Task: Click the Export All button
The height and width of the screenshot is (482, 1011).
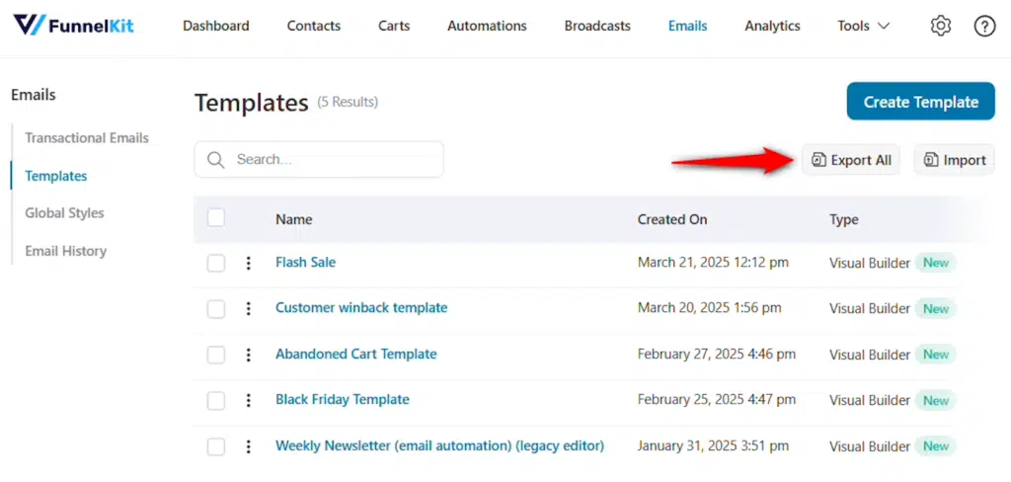Action: point(851,160)
